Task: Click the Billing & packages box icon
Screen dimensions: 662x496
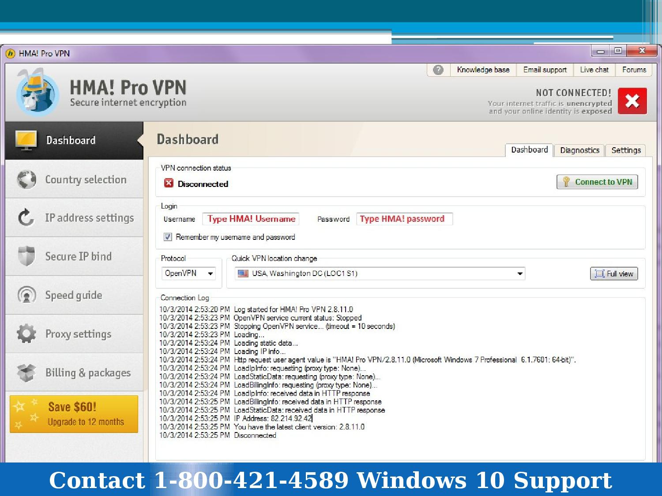Action: click(x=26, y=373)
